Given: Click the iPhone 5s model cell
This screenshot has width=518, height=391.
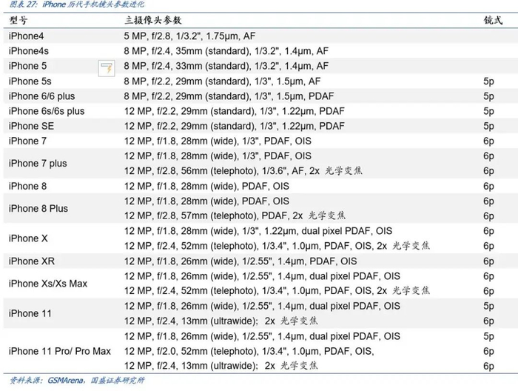Looking at the screenshot, I should click(30, 81).
